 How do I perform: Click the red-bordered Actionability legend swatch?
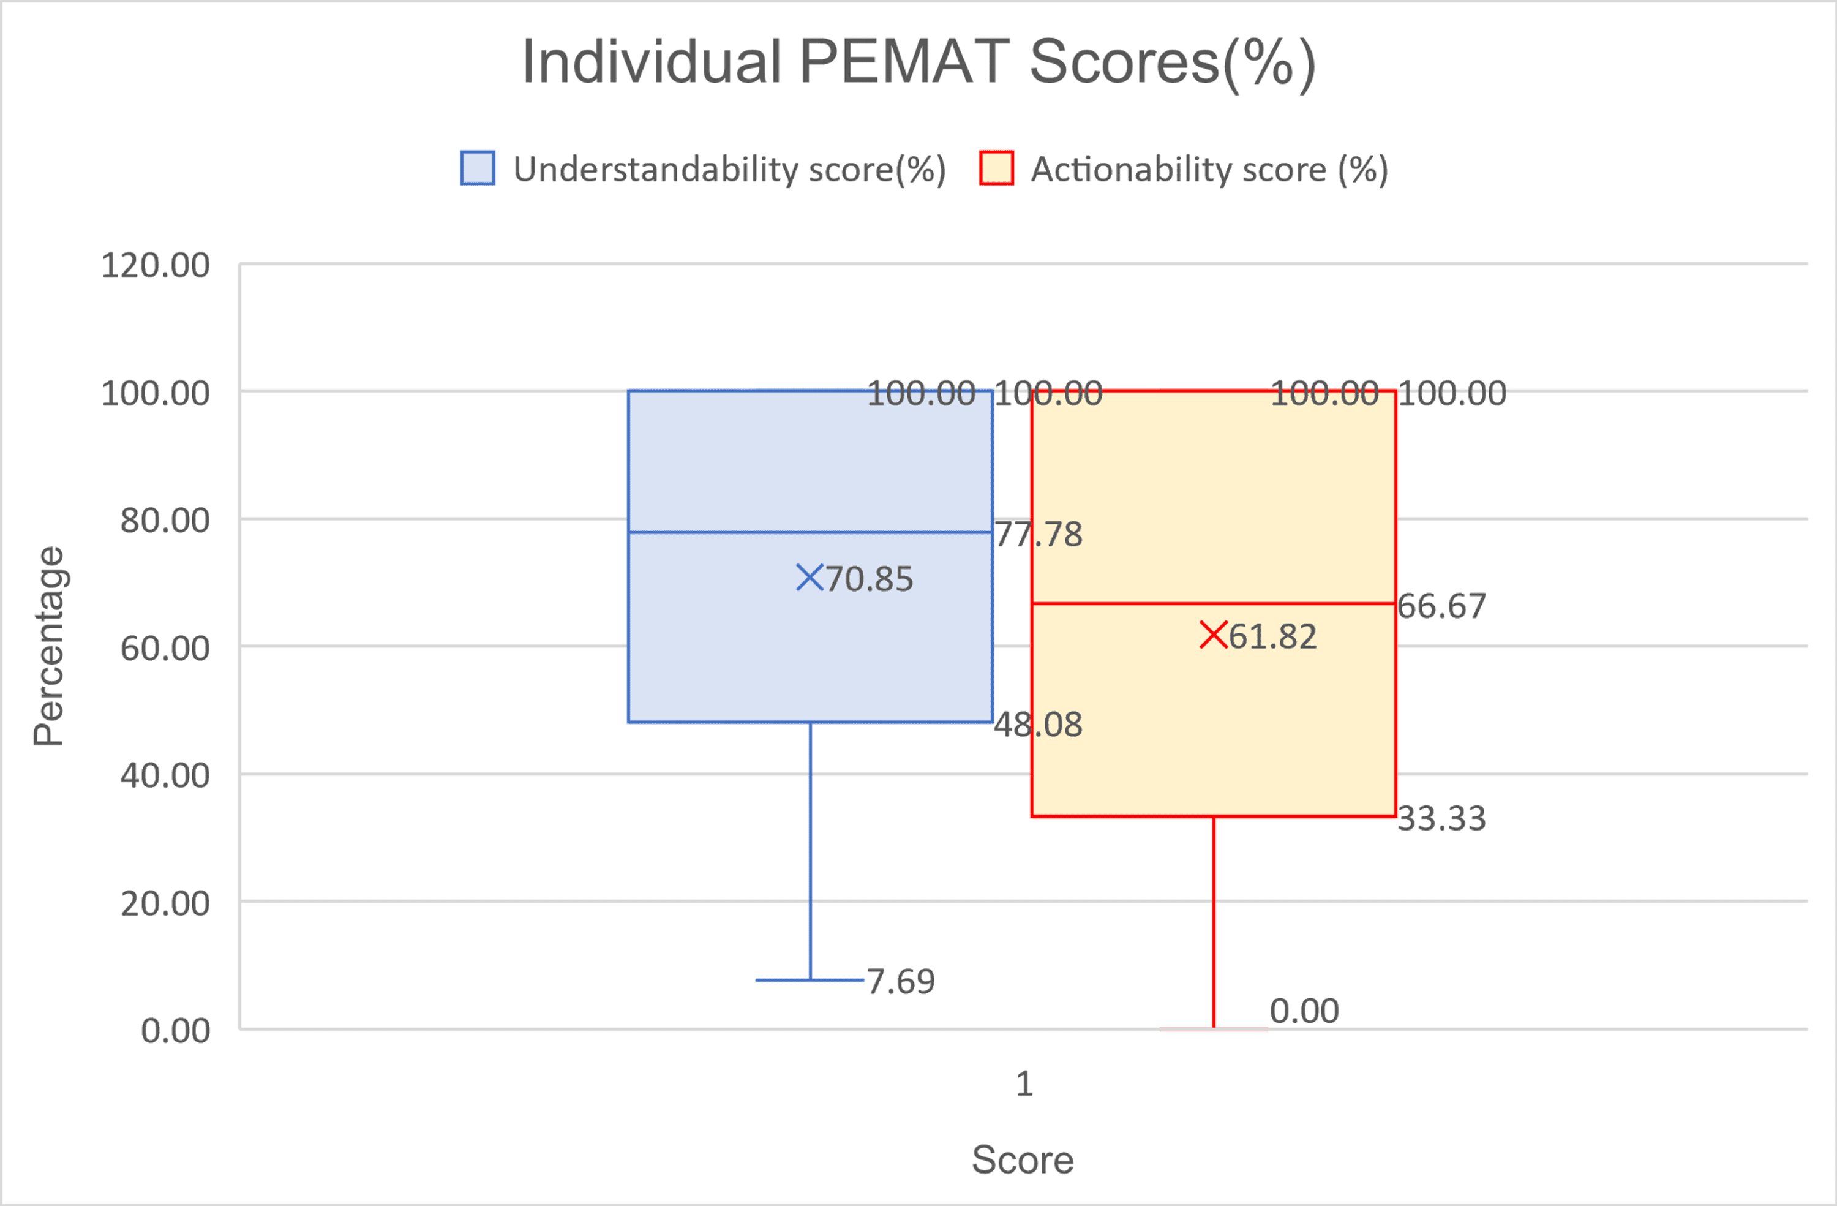(996, 168)
